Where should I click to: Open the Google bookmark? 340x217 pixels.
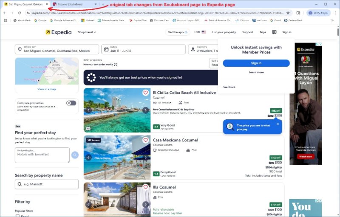point(40,20)
